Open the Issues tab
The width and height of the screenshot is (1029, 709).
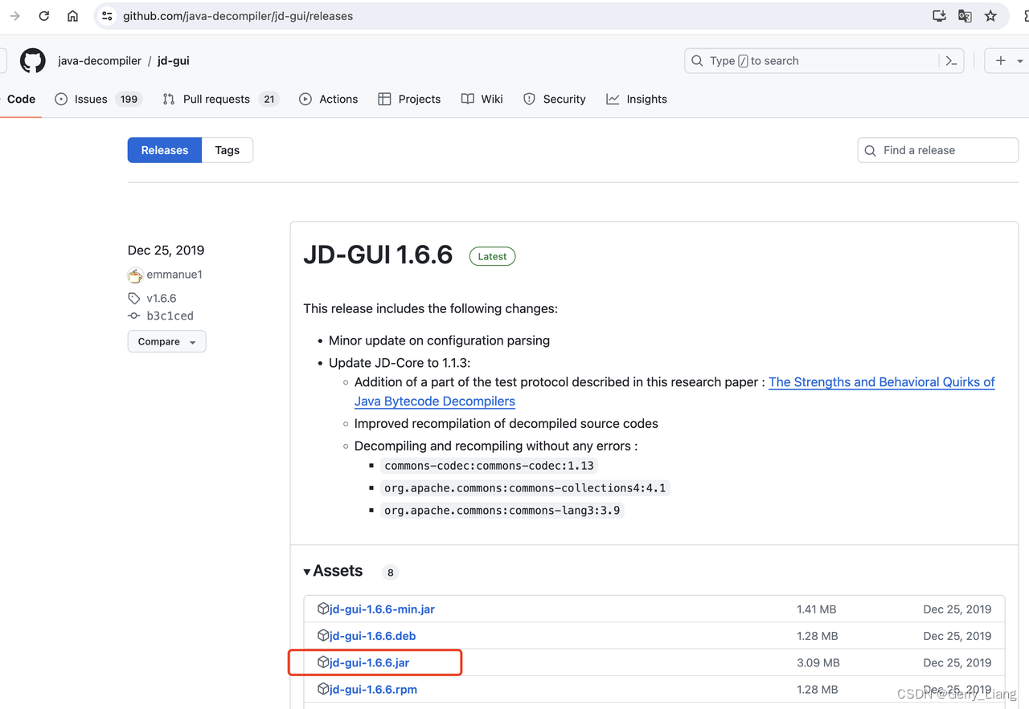pos(99,99)
